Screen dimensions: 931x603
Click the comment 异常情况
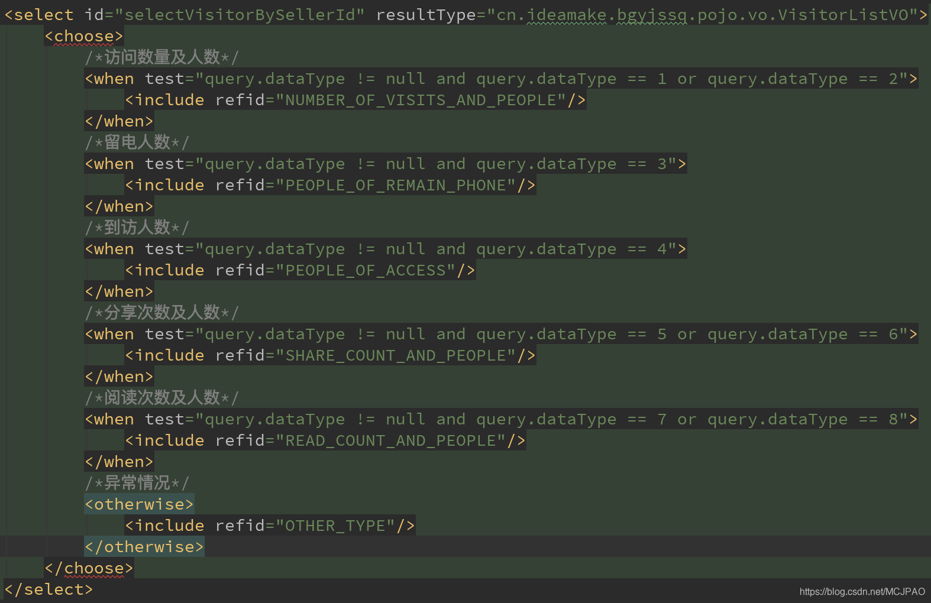point(137,483)
